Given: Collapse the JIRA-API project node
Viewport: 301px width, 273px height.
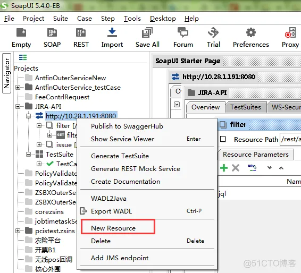Looking at the screenshot, I should pos(18,106).
